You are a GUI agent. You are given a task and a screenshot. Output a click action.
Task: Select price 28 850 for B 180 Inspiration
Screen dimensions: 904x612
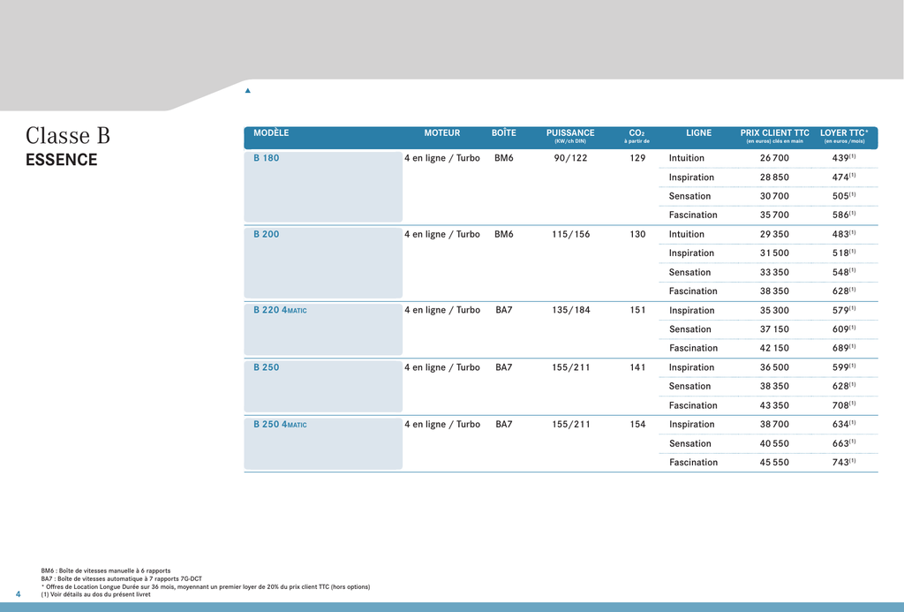coord(774,178)
